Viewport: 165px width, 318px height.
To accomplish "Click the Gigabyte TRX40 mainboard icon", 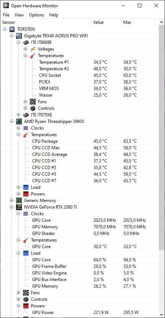I will tap(19, 36).
